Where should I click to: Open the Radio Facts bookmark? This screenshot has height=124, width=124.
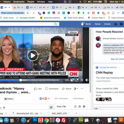[7, 18]
